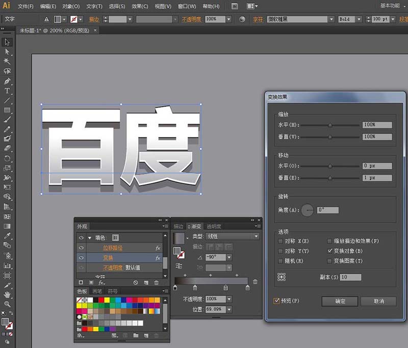The width and height of the screenshot is (408, 348).
Task: Open gradient stop opacity dropdown
Action: tap(229, 299)
